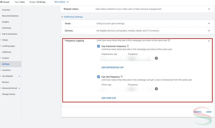Open view Frequency dropdown field
This screenshot has height=128, width=215.
tap(139, 89)
